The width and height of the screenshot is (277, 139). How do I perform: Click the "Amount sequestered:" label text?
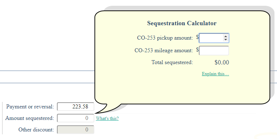(x=30, y=118)
